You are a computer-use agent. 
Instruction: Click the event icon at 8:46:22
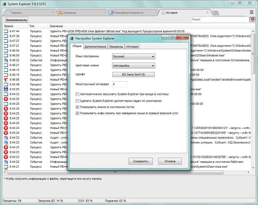[6, 60]
